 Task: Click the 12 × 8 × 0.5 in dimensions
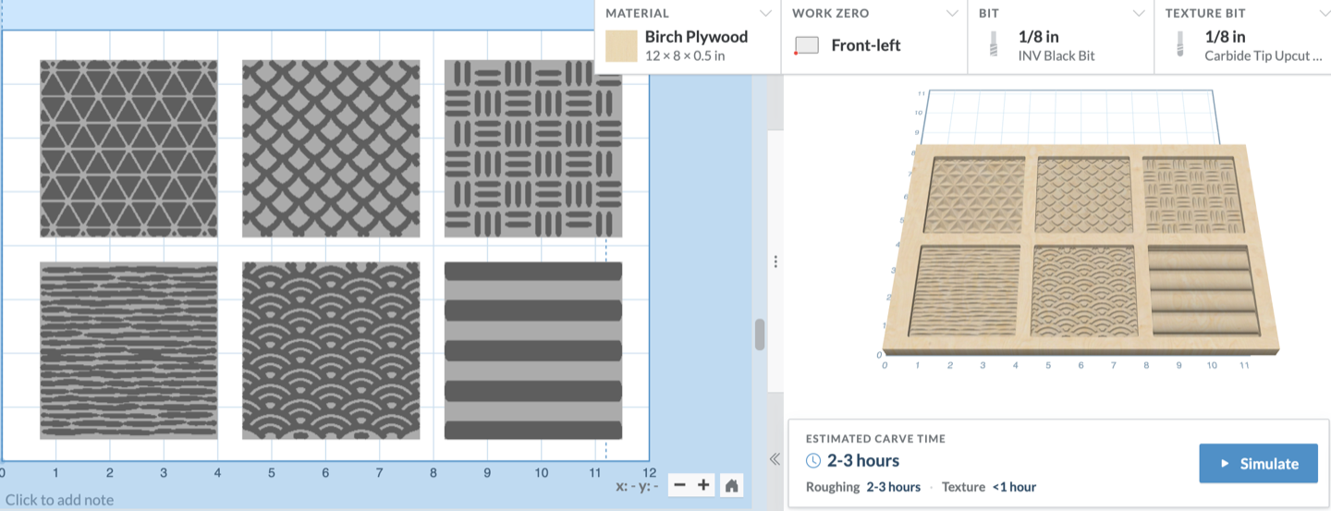click(x=685, y=55)
